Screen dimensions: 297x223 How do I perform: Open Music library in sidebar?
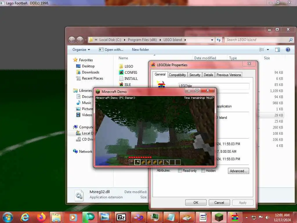pyautogui.click(x=84, y=103)
